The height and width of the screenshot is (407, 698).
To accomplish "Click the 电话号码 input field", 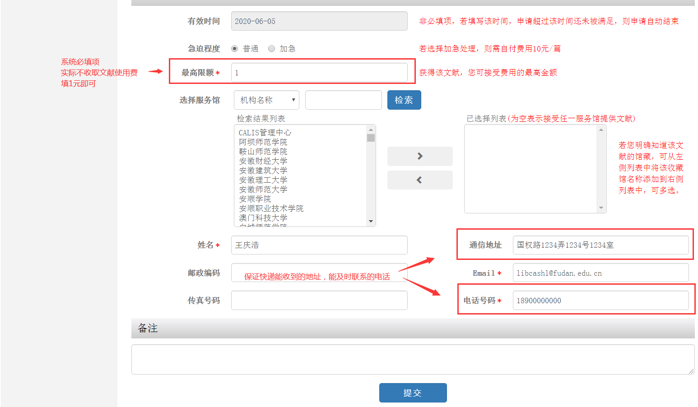I will 600,301.
